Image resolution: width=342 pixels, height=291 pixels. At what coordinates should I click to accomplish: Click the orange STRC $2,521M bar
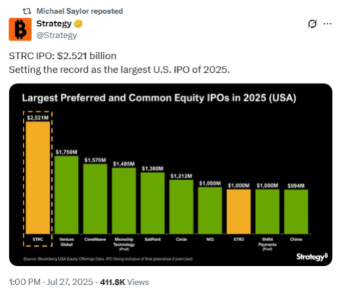click(x=38, y=177)
